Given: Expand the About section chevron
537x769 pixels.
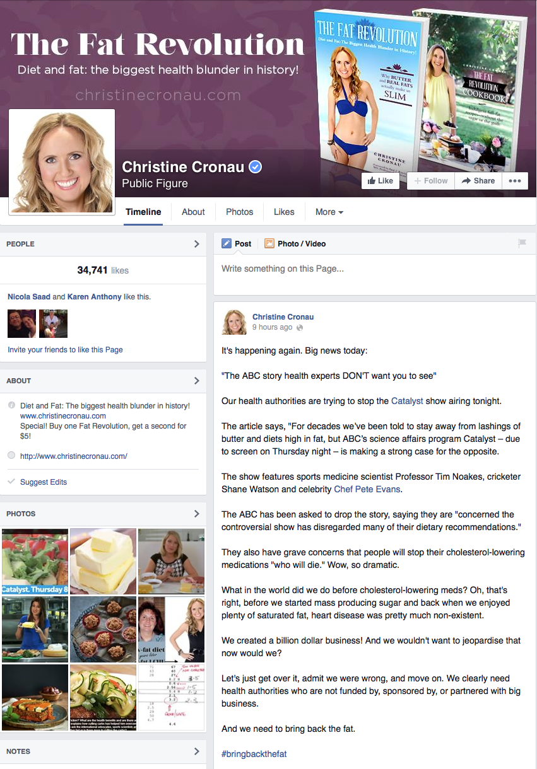Looking at the screenshot, I should point(196,381).
